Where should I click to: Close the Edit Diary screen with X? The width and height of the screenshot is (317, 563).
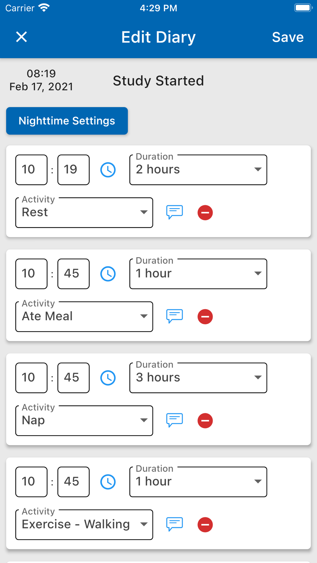22,37
